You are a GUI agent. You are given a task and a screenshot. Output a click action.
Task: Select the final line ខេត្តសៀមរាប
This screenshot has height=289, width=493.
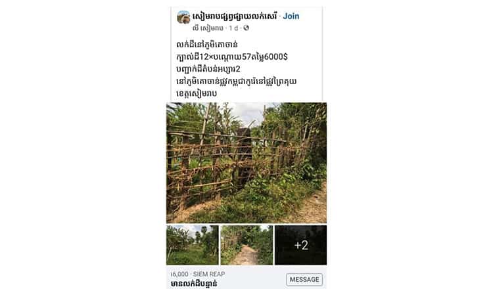(x=197, y=94)
